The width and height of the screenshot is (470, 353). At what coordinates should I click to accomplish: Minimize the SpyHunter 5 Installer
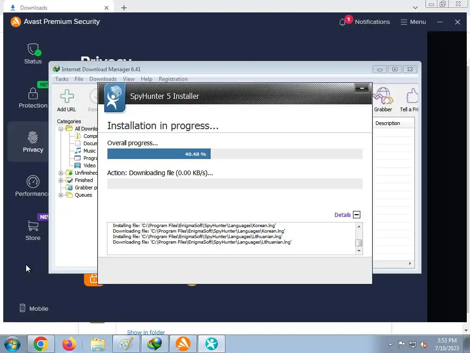point(362,88)
